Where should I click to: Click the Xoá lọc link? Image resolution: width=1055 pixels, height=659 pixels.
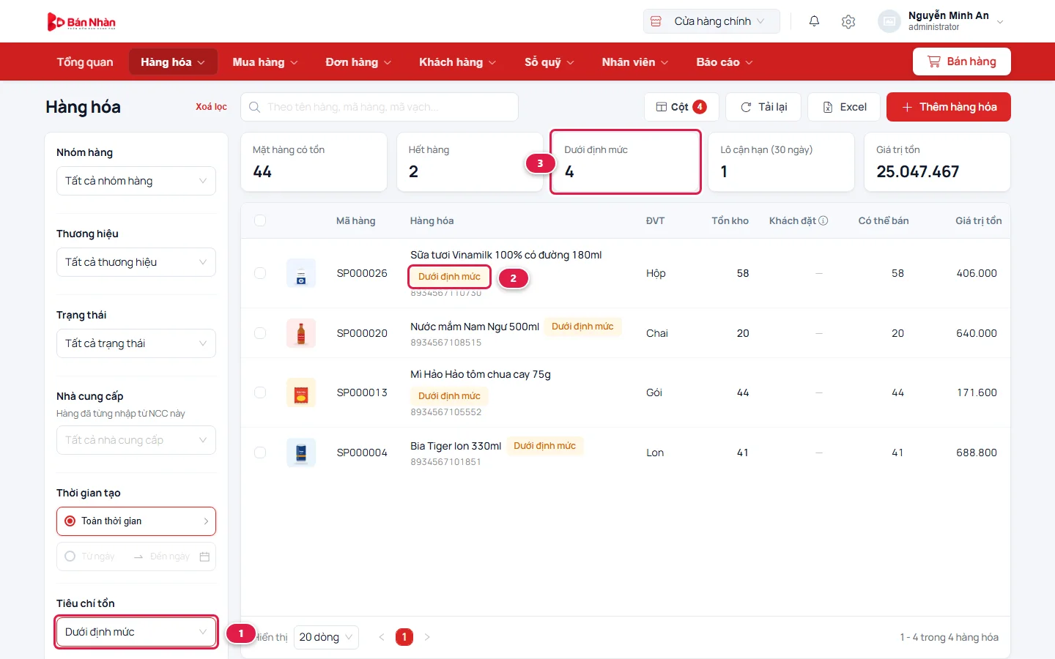[x=211, y=107]
